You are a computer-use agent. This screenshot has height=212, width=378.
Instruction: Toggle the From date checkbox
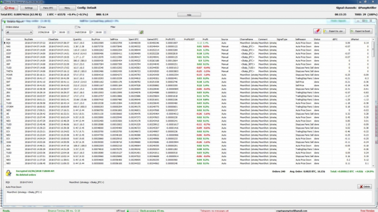(x=39, y=27)
